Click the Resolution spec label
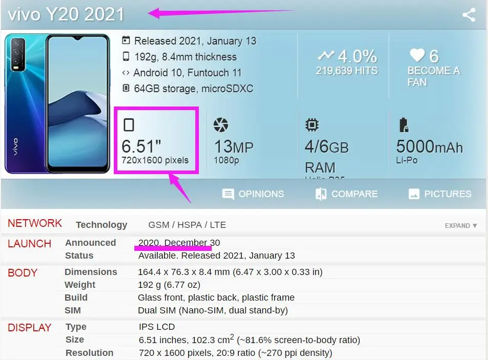Image resolution: width=488 pixels, height=360 pixels. click(90, 353)
